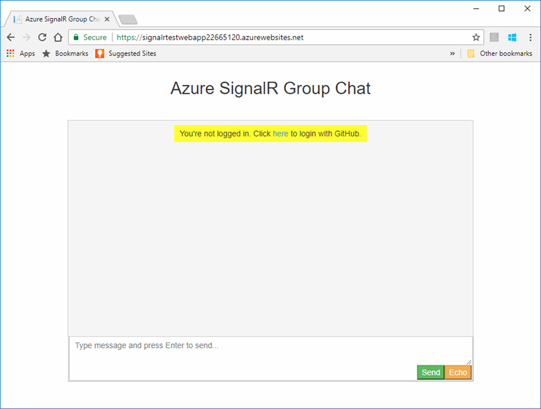Click the gray extension icon beside the star
The image size is (541, 409).
[494, 37]
